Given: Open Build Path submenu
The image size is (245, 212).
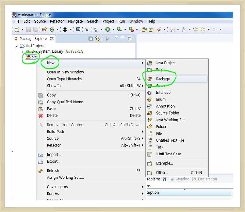Looking at the screenshot, I should (91, 132).
